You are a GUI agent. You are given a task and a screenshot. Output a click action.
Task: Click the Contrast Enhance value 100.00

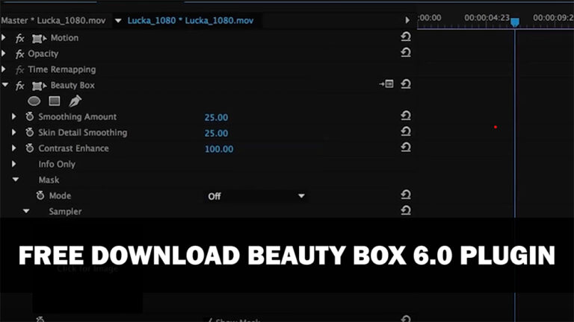218,149
